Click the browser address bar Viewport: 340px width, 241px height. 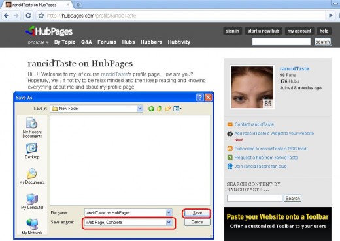185,16
